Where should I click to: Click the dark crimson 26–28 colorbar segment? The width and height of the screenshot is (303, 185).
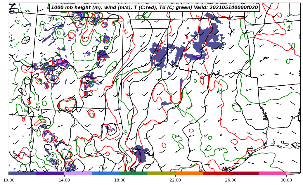pyautogui.click(x=245, y=173)
